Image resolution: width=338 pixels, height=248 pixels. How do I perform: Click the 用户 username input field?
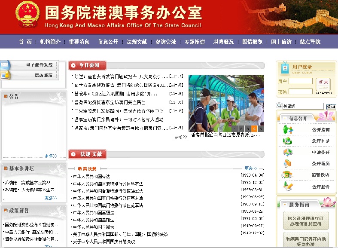coord(300,81)
